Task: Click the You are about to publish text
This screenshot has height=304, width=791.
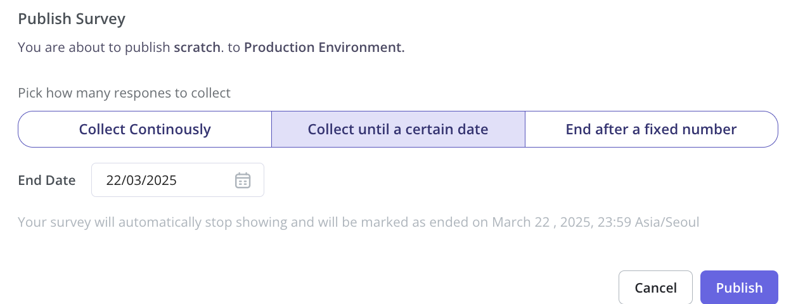Action: pos(94,47)
